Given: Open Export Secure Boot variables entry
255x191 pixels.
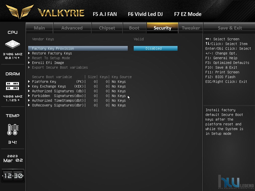Looking at the screenshot, I should coord(60,67).
